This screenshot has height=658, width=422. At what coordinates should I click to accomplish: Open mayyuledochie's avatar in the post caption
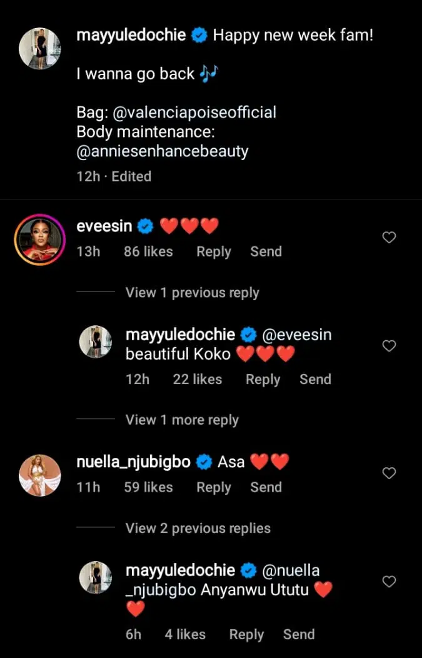pyautogui.click(x=40, y=48)
